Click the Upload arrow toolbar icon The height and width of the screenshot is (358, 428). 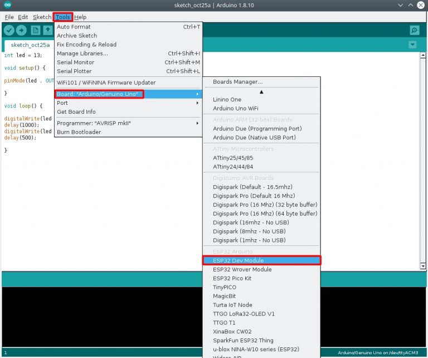tap(21, 30)
